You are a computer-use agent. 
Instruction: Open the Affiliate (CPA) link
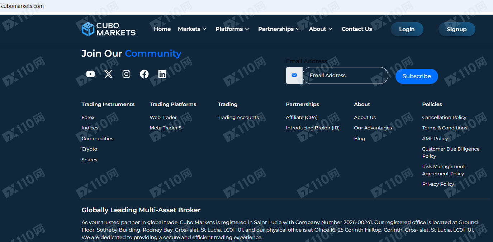tap(302, 117)
